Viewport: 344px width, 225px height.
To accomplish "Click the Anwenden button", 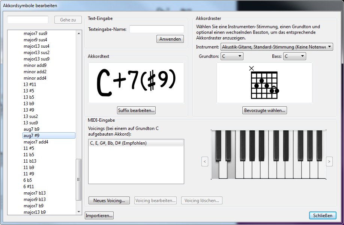I will (x=170, y=39).
